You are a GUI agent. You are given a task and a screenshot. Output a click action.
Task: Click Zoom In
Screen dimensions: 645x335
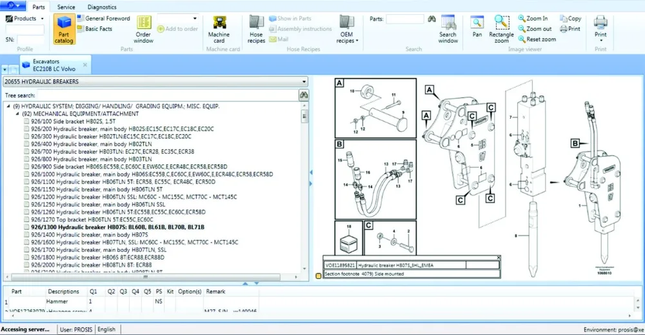coord(533,19)
